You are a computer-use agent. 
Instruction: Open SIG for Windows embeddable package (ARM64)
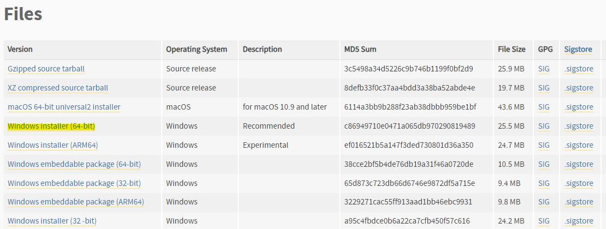[x=544, y=202]
